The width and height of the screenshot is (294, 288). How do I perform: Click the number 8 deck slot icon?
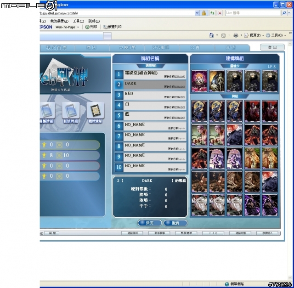[x=119, y=147]
